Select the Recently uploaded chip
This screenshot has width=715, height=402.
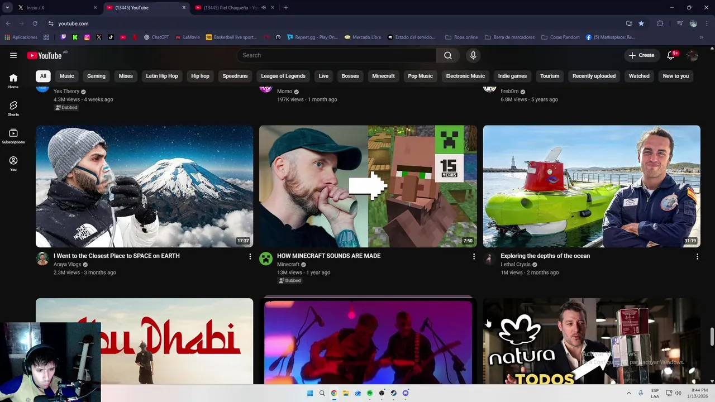coord(594,76)
